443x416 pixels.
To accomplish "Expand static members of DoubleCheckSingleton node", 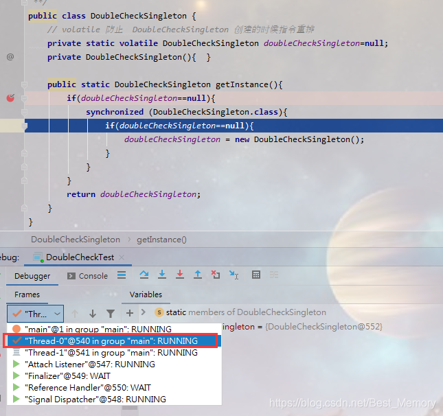I will 144,312.
